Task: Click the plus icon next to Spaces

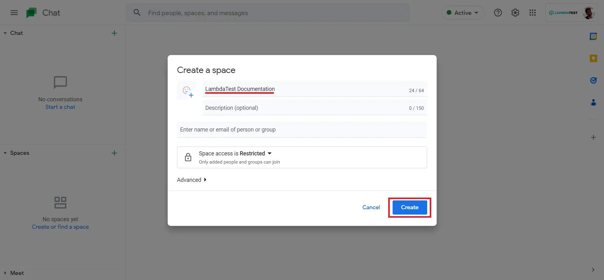Action: [x=114, y=153]
